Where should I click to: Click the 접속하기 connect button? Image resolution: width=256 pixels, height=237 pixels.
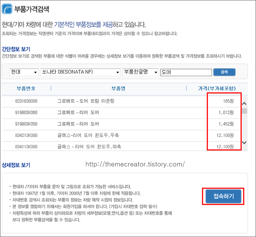[x=223, y=196]
